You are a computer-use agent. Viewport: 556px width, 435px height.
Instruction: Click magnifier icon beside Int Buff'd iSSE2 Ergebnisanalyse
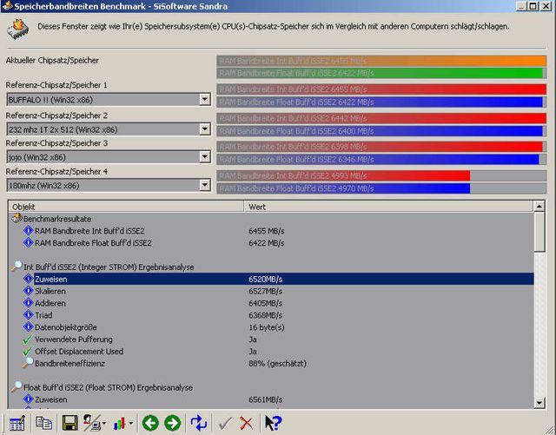point(17,267)
